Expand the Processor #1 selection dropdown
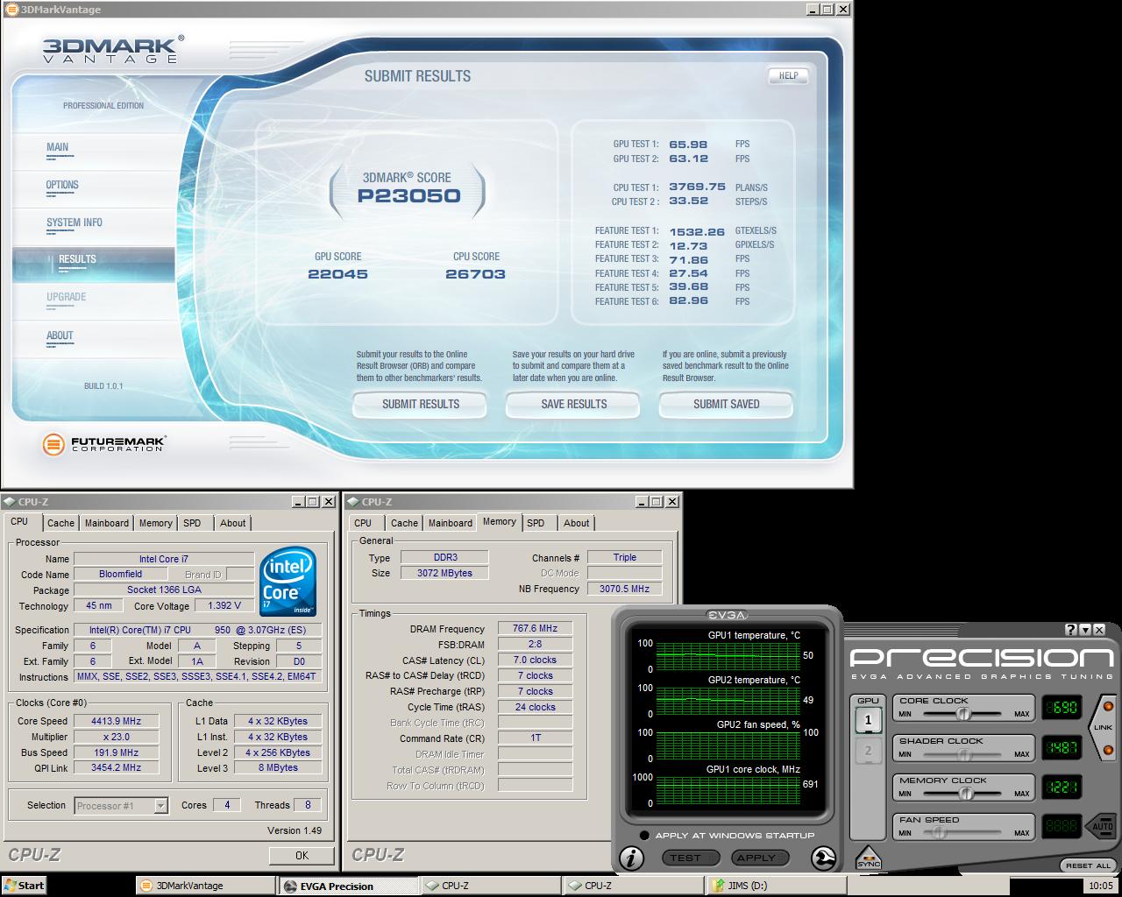The width and height of the screenshot is (1122, 897). (160, 806)
